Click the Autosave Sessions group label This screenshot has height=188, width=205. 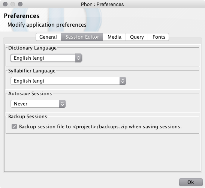(x=30, y=94)
